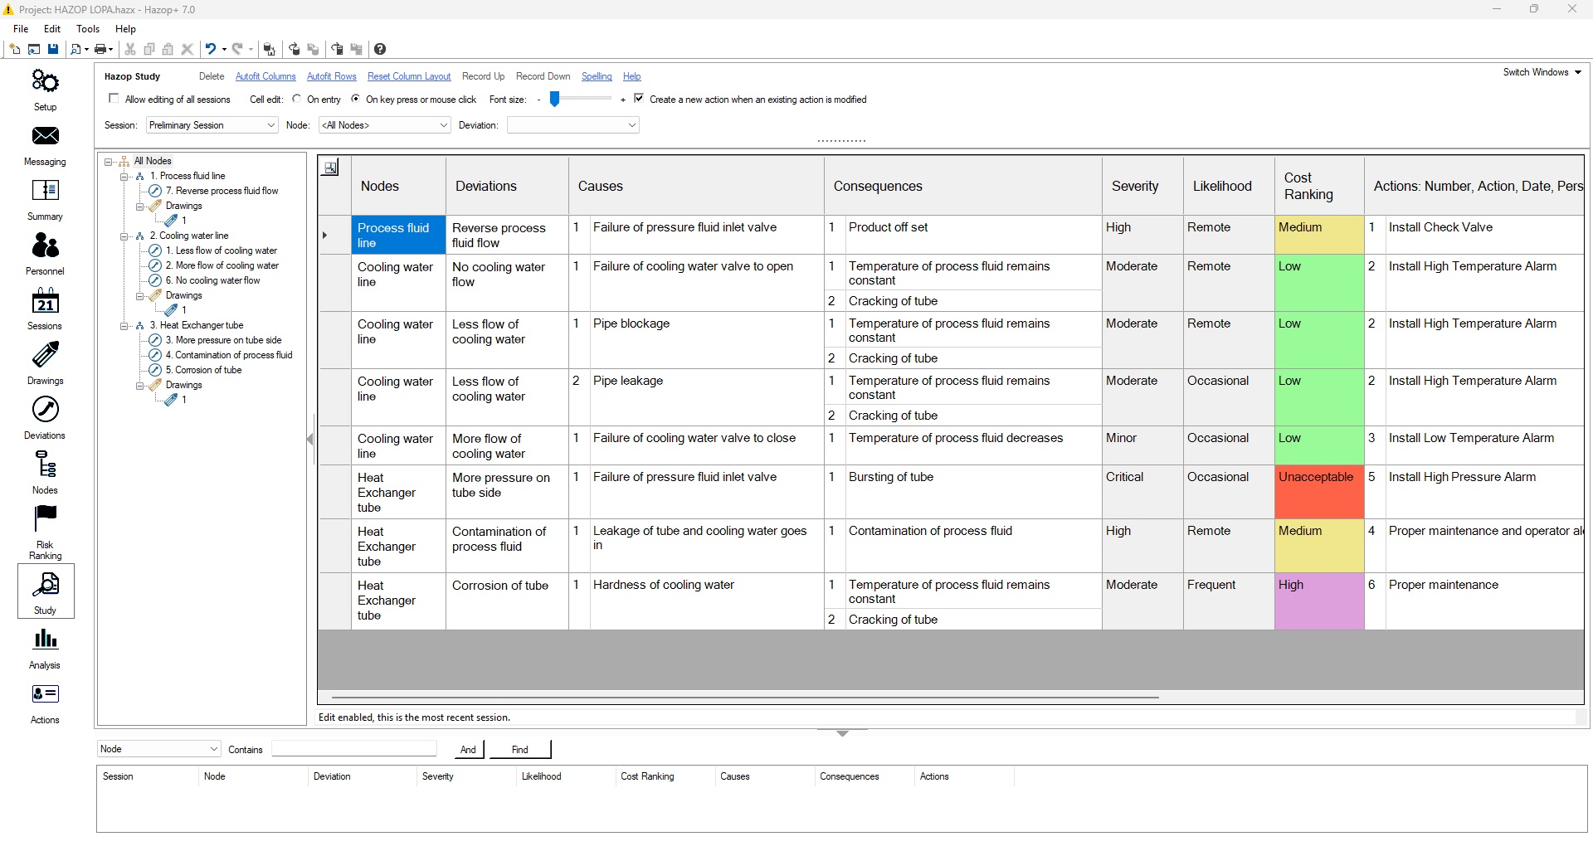The width and height of the screenshot is (1593, 856).
Task: Click the Contains search text field
Action: click(354, 749)
